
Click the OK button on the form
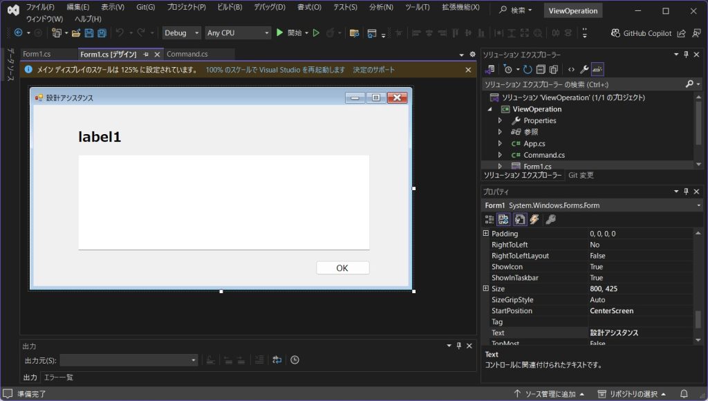click(342, 268)
